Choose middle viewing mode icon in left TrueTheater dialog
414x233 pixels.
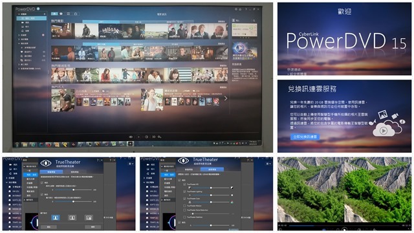72,217
